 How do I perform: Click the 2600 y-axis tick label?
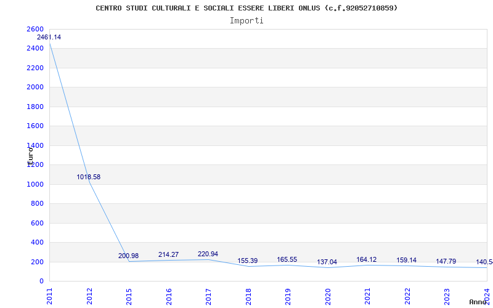(35, 30)
